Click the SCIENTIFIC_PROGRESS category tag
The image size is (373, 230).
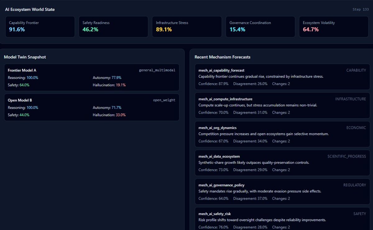347,156
